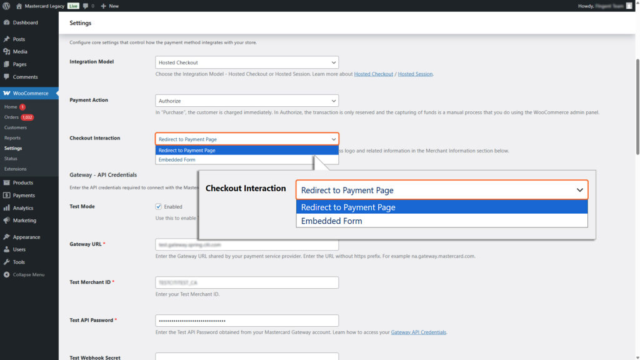Viewport: 640px width, 360px height.
Task: Click the + New icon in admin bar
Action: point(109,6)
